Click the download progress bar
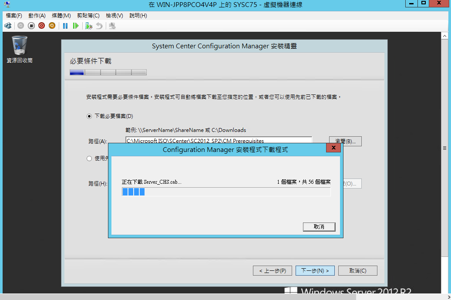 [226, 192]
